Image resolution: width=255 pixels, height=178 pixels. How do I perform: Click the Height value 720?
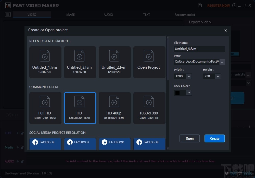coord(207,76)
